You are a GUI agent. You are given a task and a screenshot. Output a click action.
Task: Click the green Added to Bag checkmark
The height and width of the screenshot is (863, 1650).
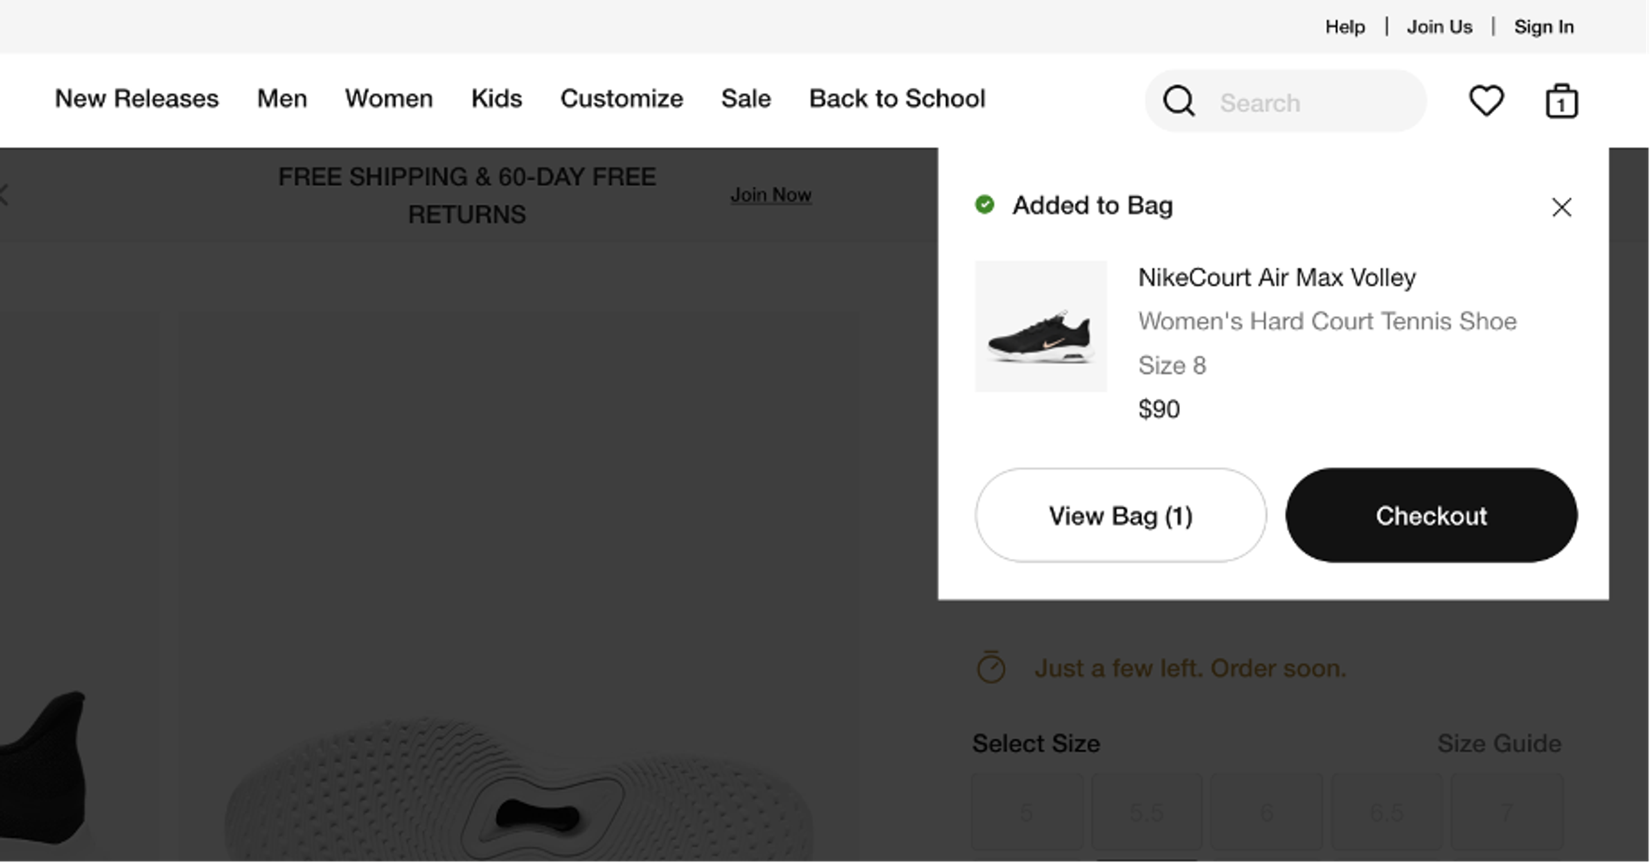[x=984, y=205]
